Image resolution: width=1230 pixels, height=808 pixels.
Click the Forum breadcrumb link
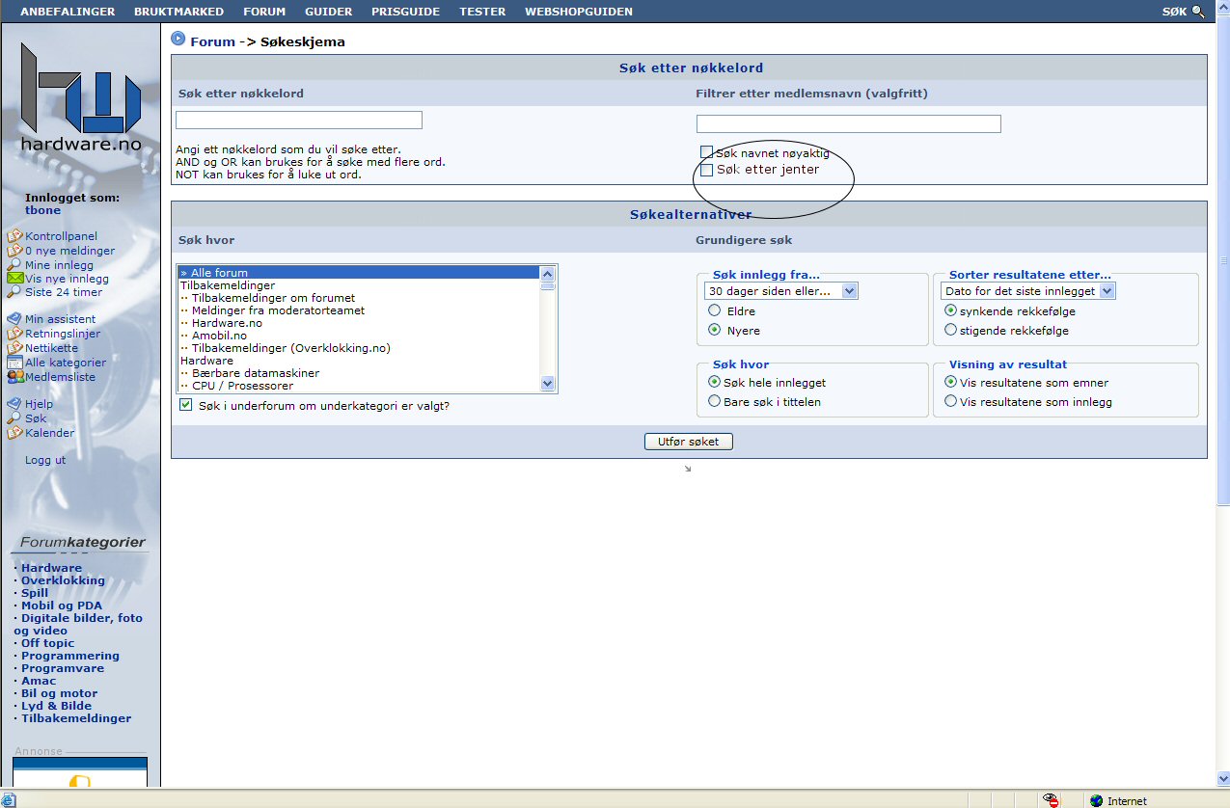pyautogui.click(x=212, y=41)
